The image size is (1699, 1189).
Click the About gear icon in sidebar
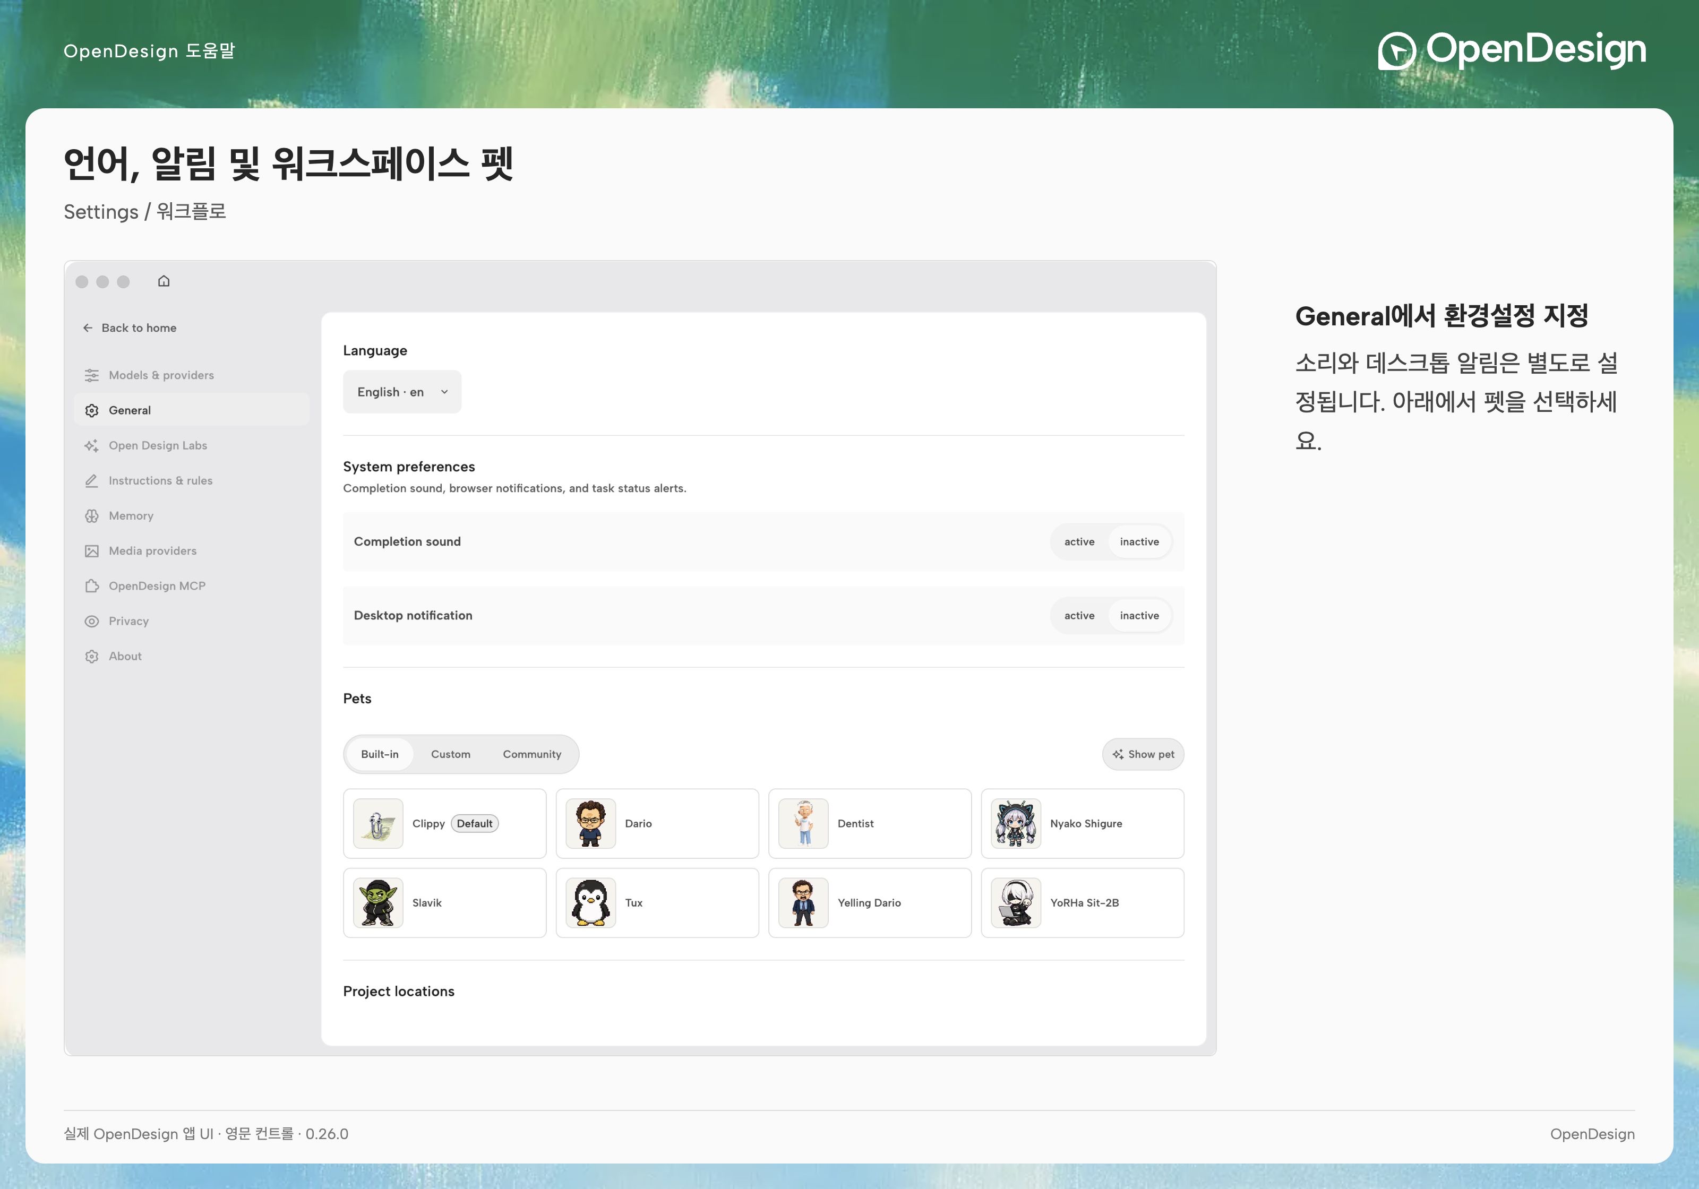(92, 656)
